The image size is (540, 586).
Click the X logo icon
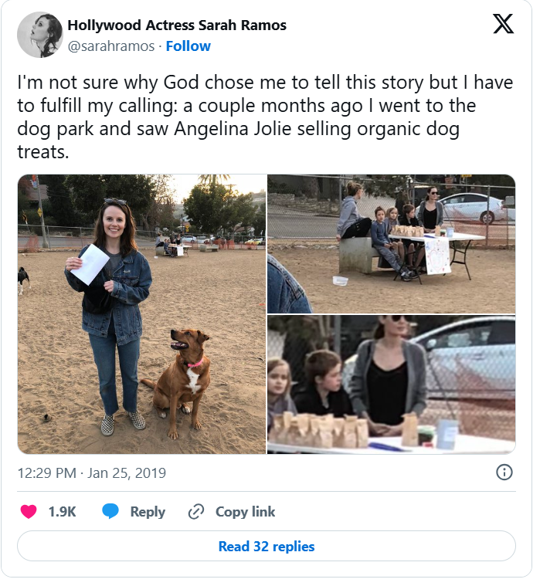(503, 25)
